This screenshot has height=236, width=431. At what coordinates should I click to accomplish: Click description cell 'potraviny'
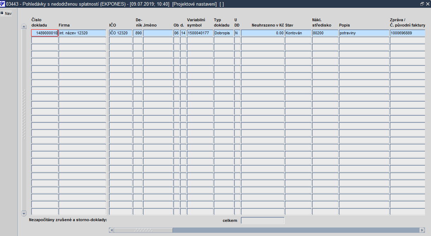[364, 33]
